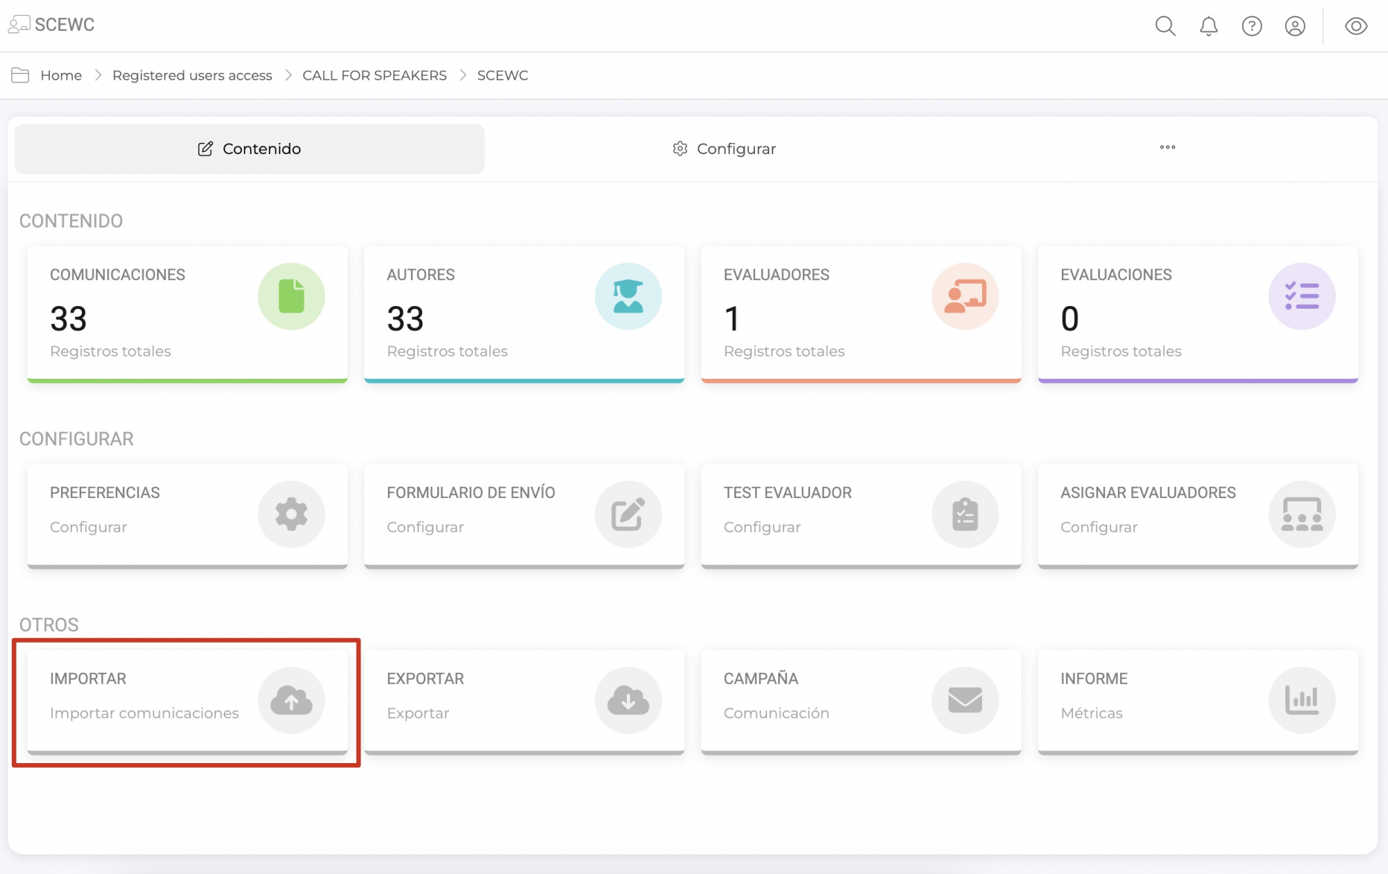The image size is (1388, 874).
Task: Open the user profile icon
Action: (1294, 26)
